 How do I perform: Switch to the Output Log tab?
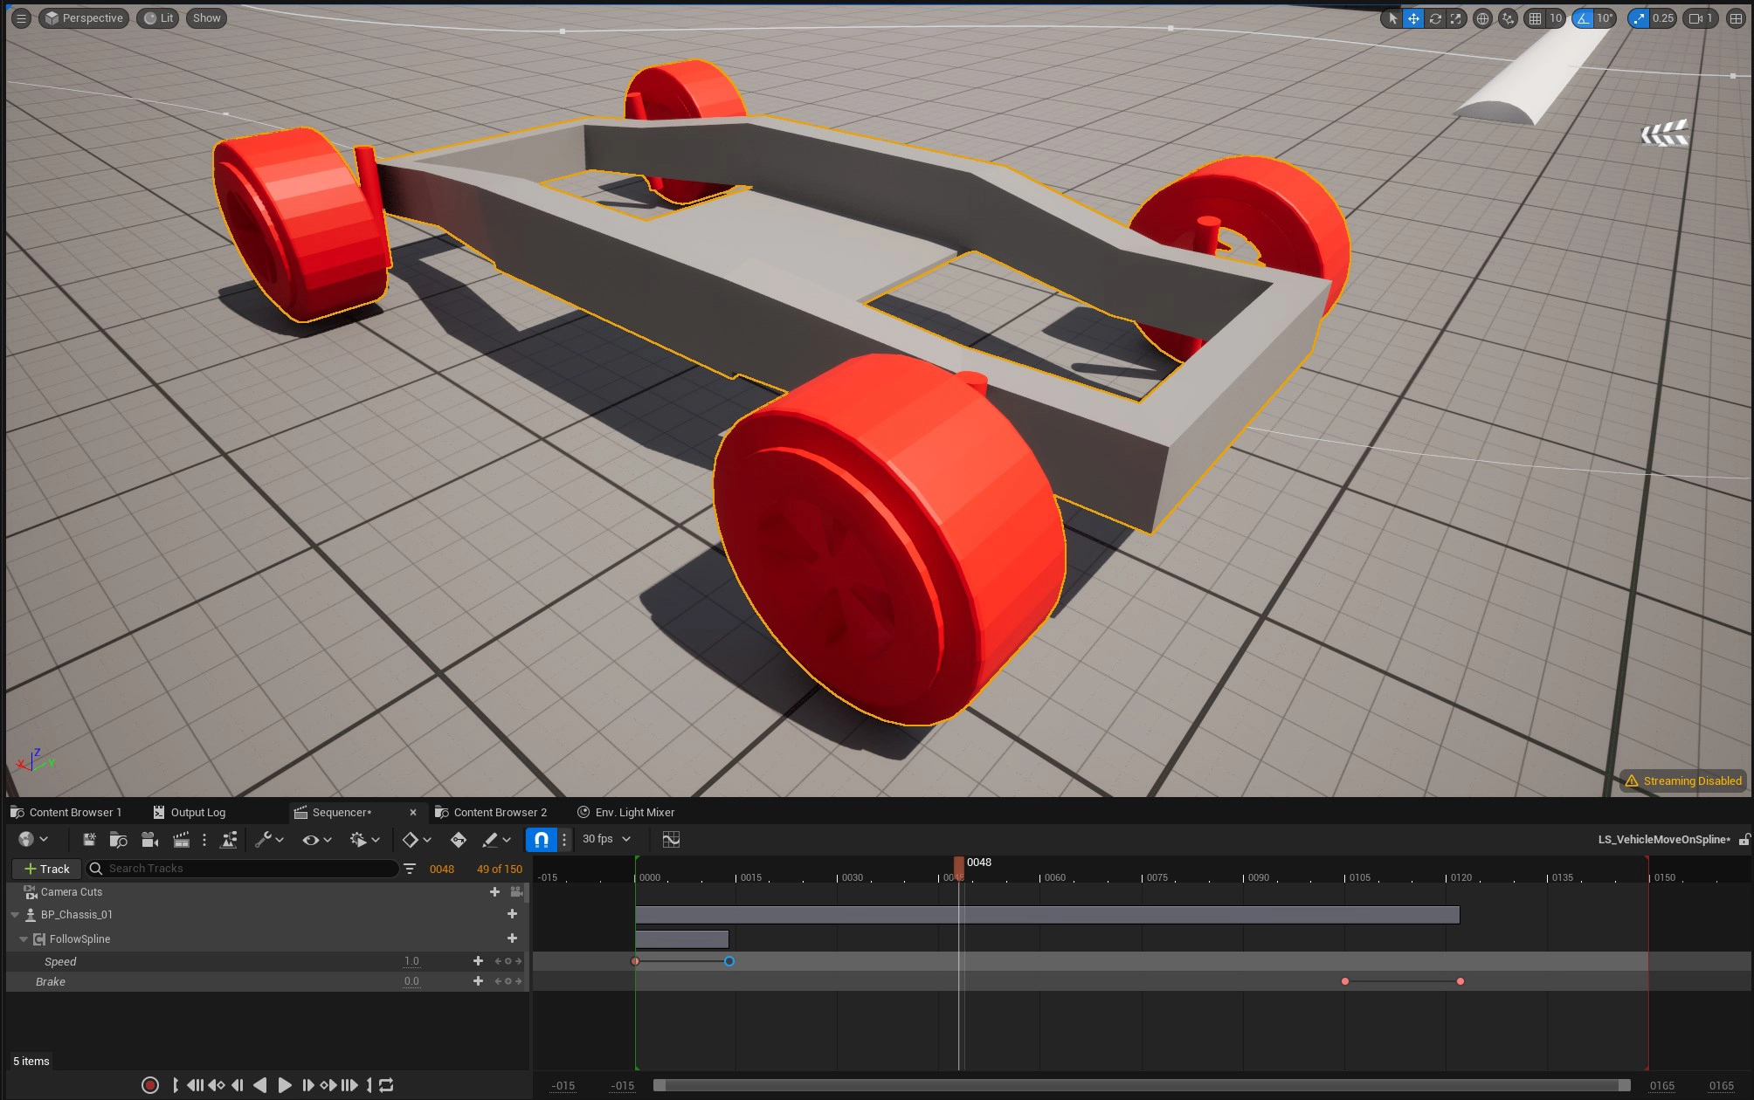[198, 812]
